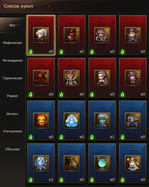Screen dimensions: 149x187
Task: Select the red demon doll card
Action: tap(72, 35)
